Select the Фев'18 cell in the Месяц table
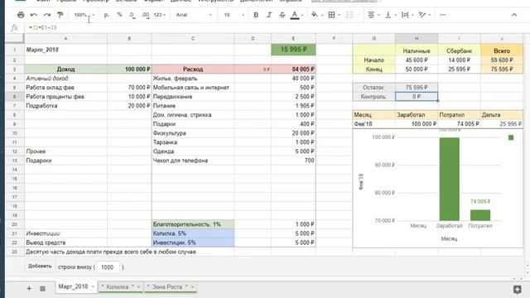 point(373,124)
